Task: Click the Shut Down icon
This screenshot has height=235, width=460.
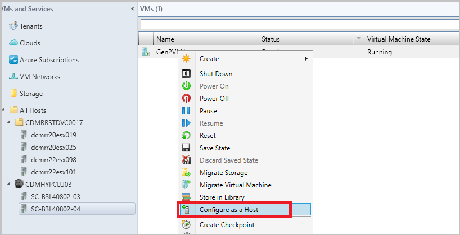Action: (186, 73)
